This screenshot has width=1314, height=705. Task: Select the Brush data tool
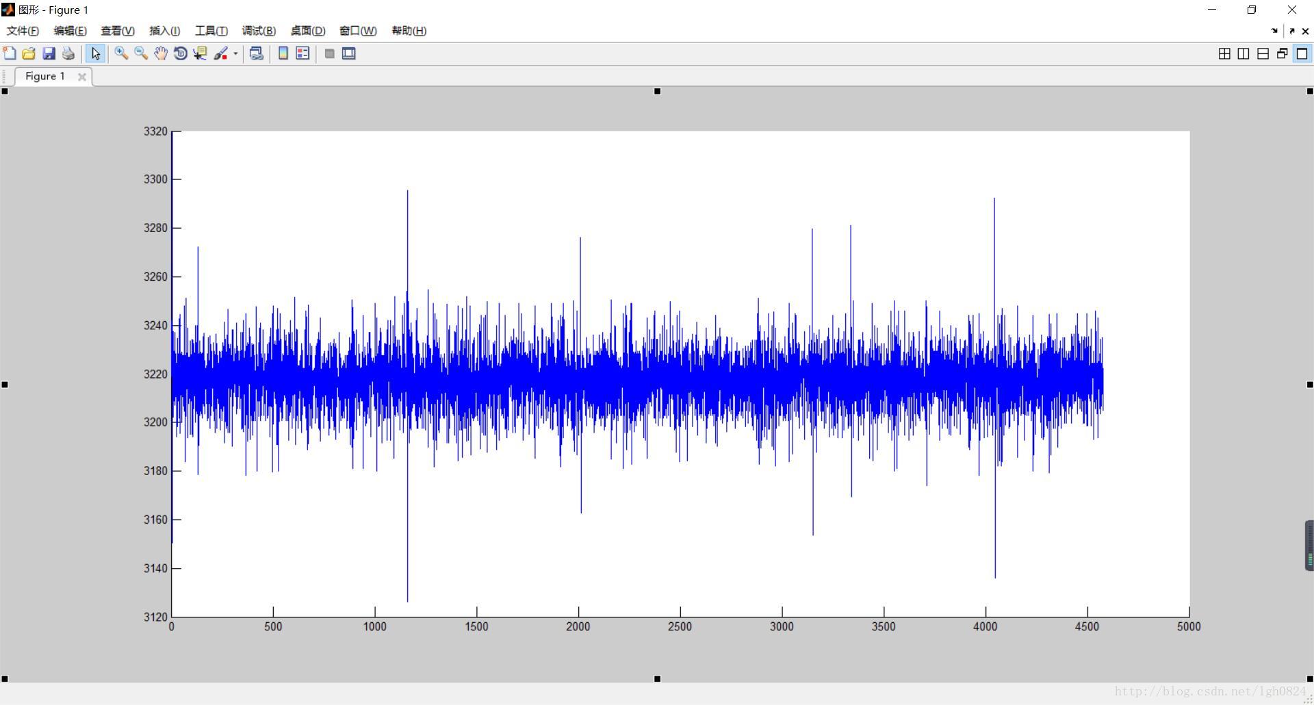220,53
